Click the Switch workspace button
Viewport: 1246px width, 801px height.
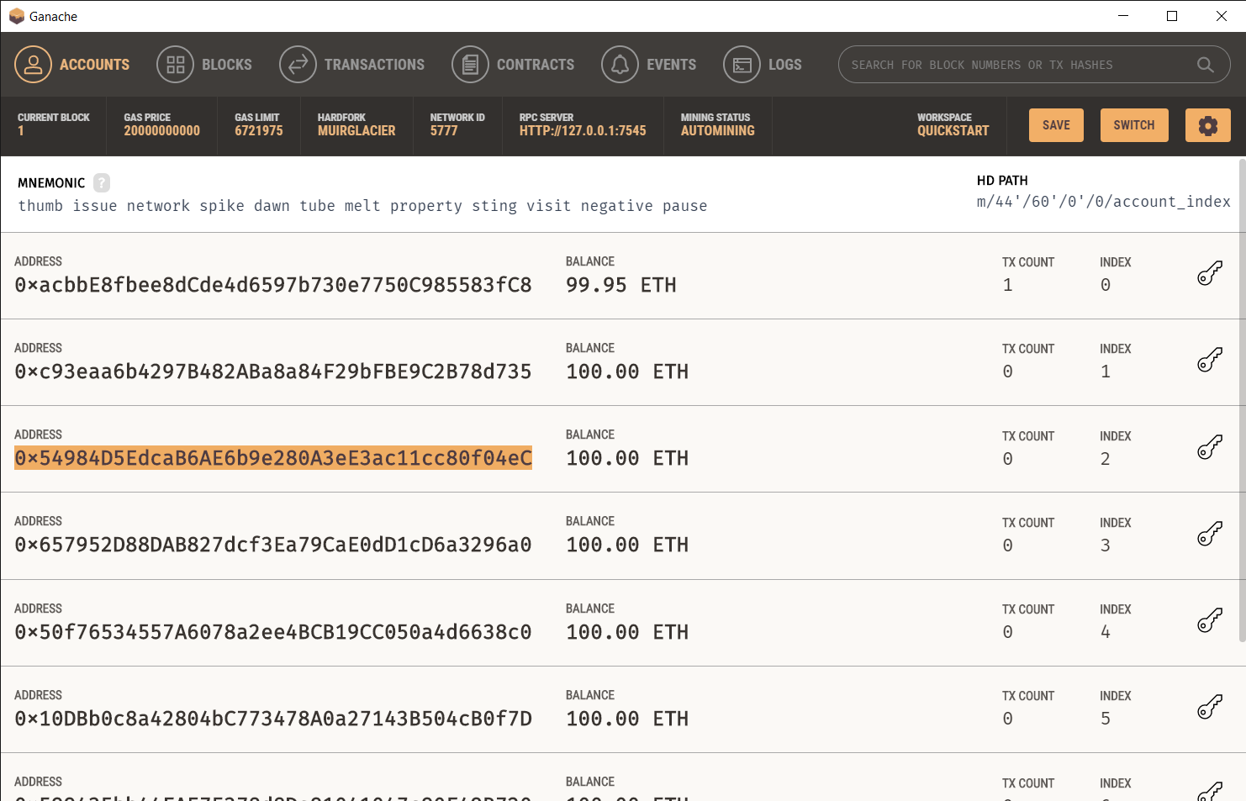tap(1134, 125)
